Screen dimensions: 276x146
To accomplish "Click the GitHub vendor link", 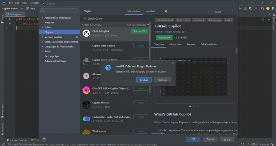I will [159, 32].
